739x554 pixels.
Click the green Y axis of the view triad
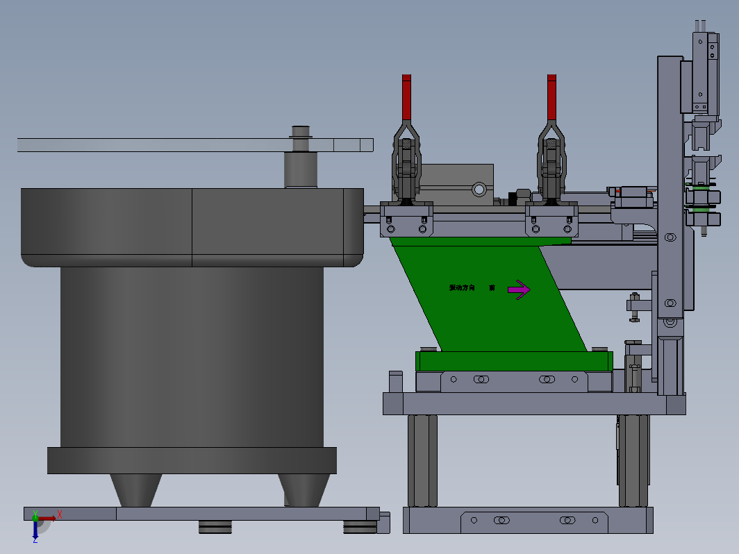(35, 517)
